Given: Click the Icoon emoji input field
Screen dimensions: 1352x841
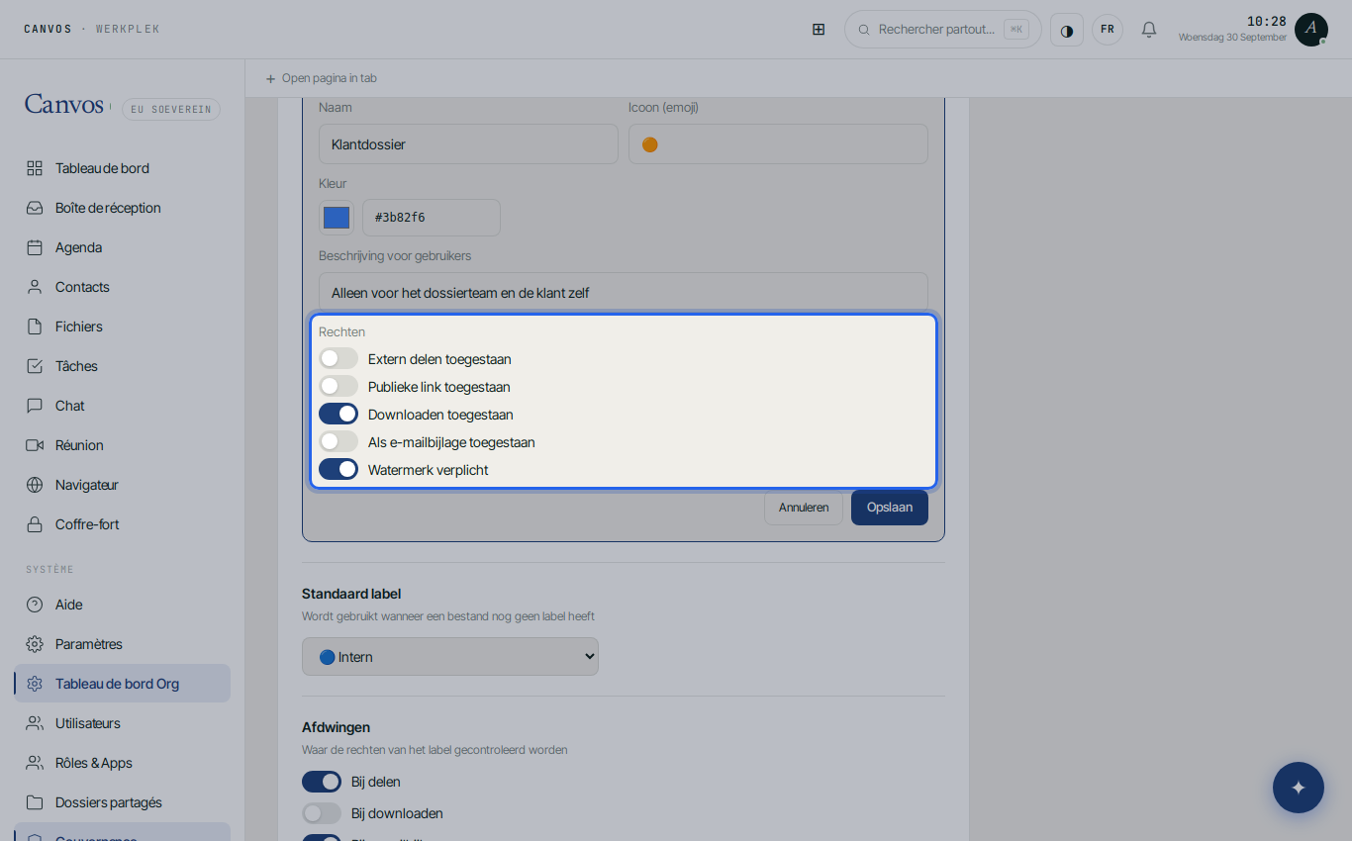Looking at the screenshot, I should tap(778, 144).
